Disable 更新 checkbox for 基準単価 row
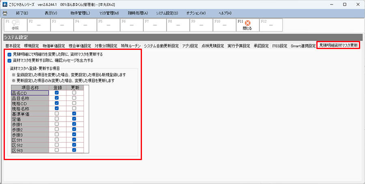This screenshot has width=365, height=184. click(74, 114)
